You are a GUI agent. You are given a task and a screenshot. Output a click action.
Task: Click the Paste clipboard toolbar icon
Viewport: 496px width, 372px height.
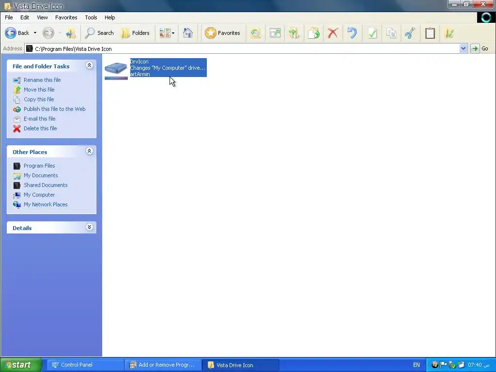430,33
